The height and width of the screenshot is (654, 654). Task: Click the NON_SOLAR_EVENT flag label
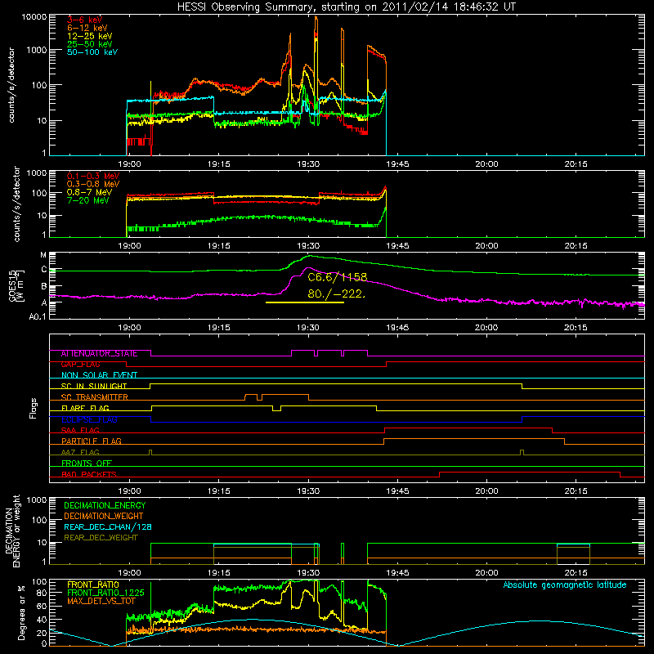point(99,375)
